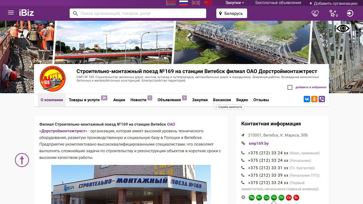Share via VK icon
Image resolution: width=363 pixels, height=204 pixels.
[307, 99]
